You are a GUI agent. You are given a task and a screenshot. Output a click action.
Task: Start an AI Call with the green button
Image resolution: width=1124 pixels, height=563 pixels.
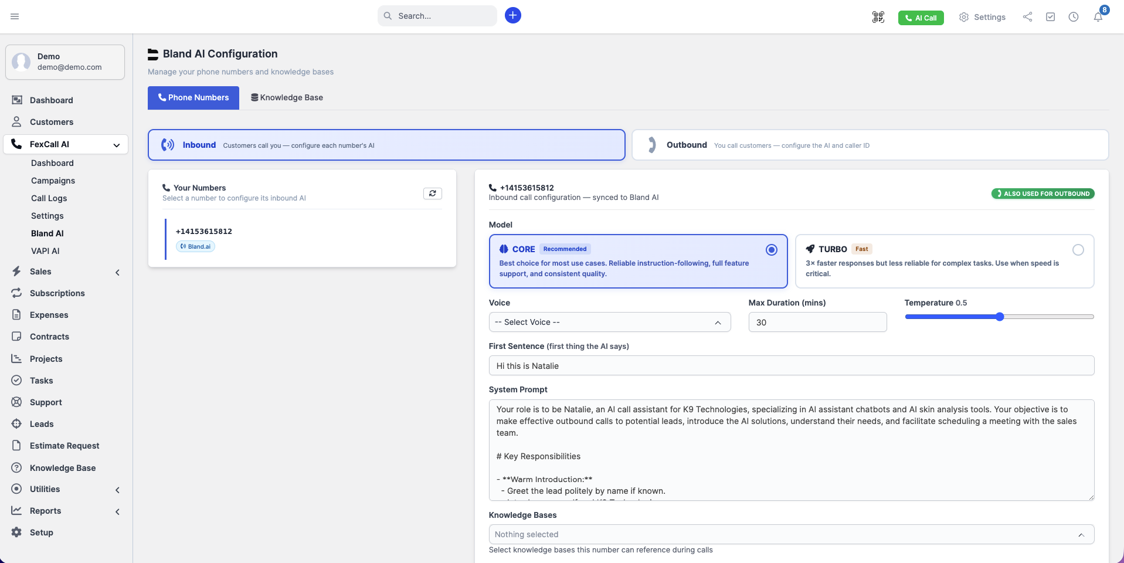(921, 18)
